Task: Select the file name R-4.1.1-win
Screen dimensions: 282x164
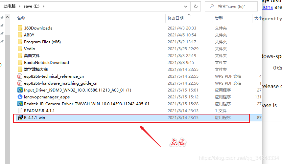Action: (x=35, y=117)
